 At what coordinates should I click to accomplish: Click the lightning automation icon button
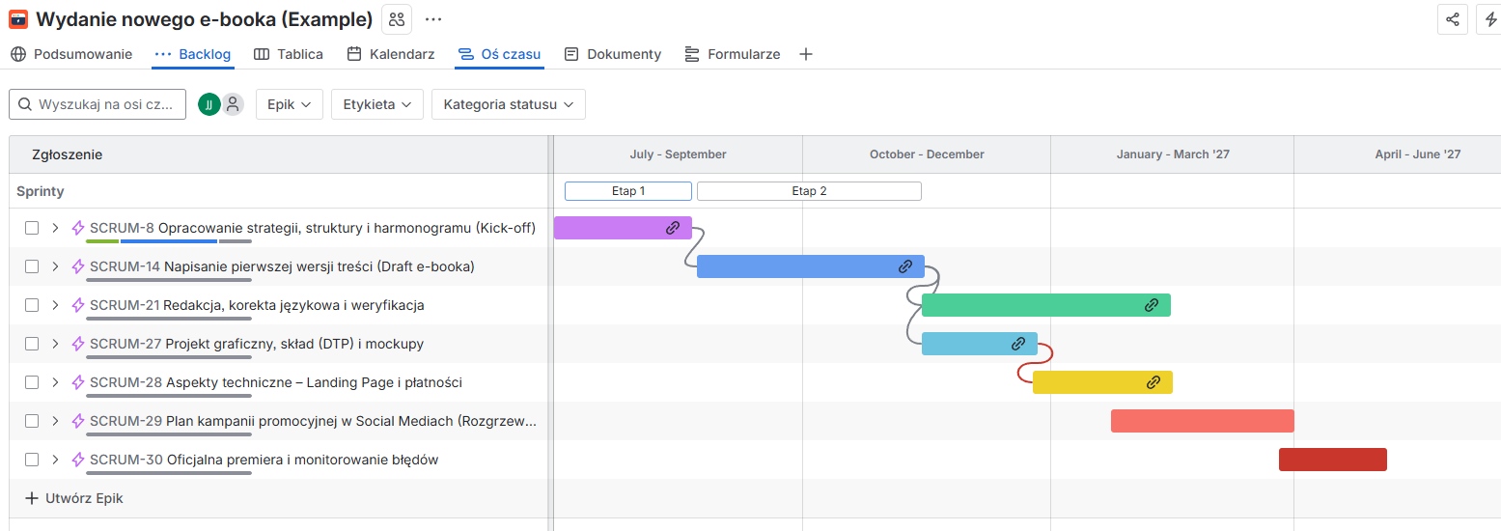pyautogui.click(x=1490, y=19)
